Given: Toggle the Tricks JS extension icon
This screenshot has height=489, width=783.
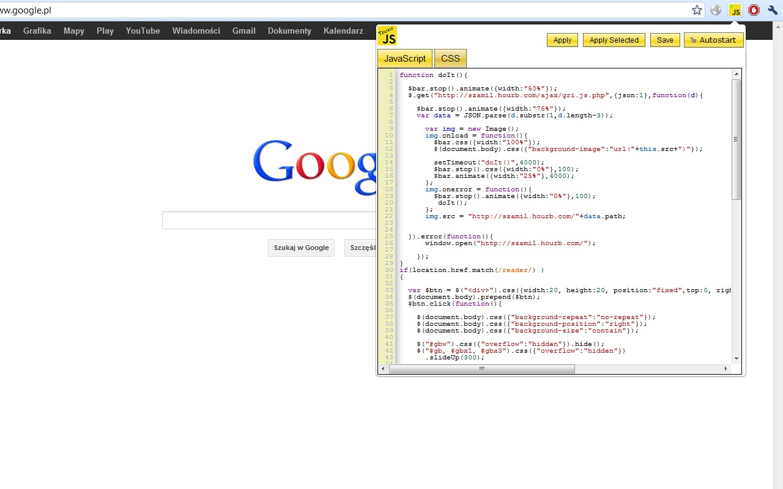Looking at the screenshot, I should [735, 10].
